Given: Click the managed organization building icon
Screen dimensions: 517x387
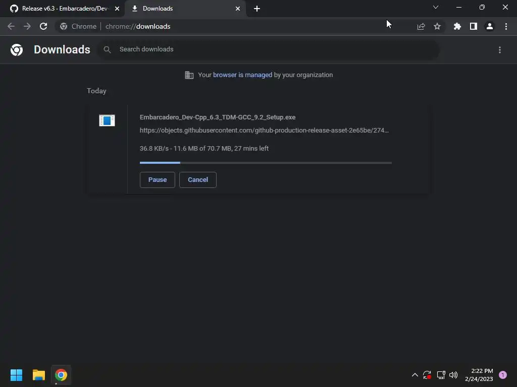Looking at the screenshot, I should [x=189, y=75].
